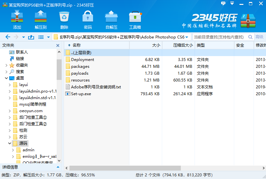
Task: Expand the address path dropdown arrow
Action: (187, 37)
